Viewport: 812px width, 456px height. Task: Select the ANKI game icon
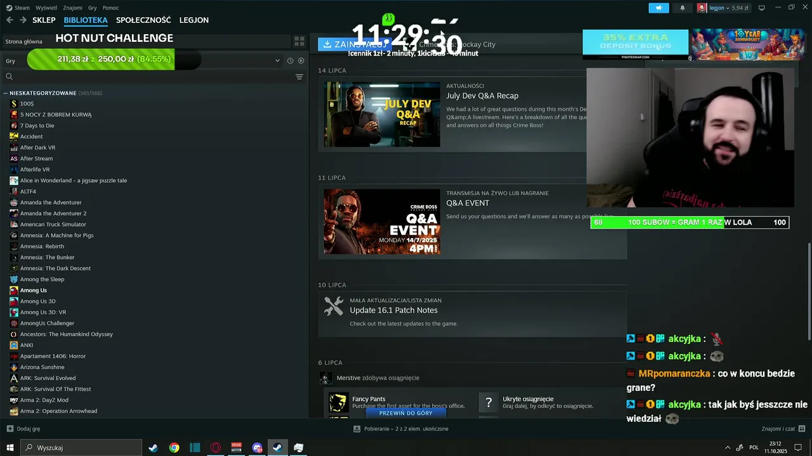click(14, 345)
